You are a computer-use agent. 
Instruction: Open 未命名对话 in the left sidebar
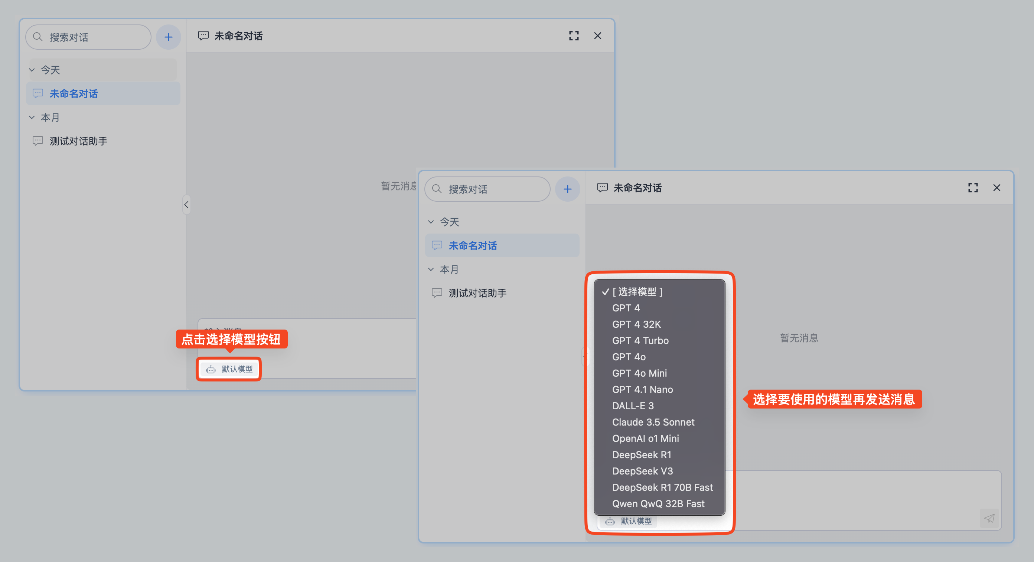point(74,94)
